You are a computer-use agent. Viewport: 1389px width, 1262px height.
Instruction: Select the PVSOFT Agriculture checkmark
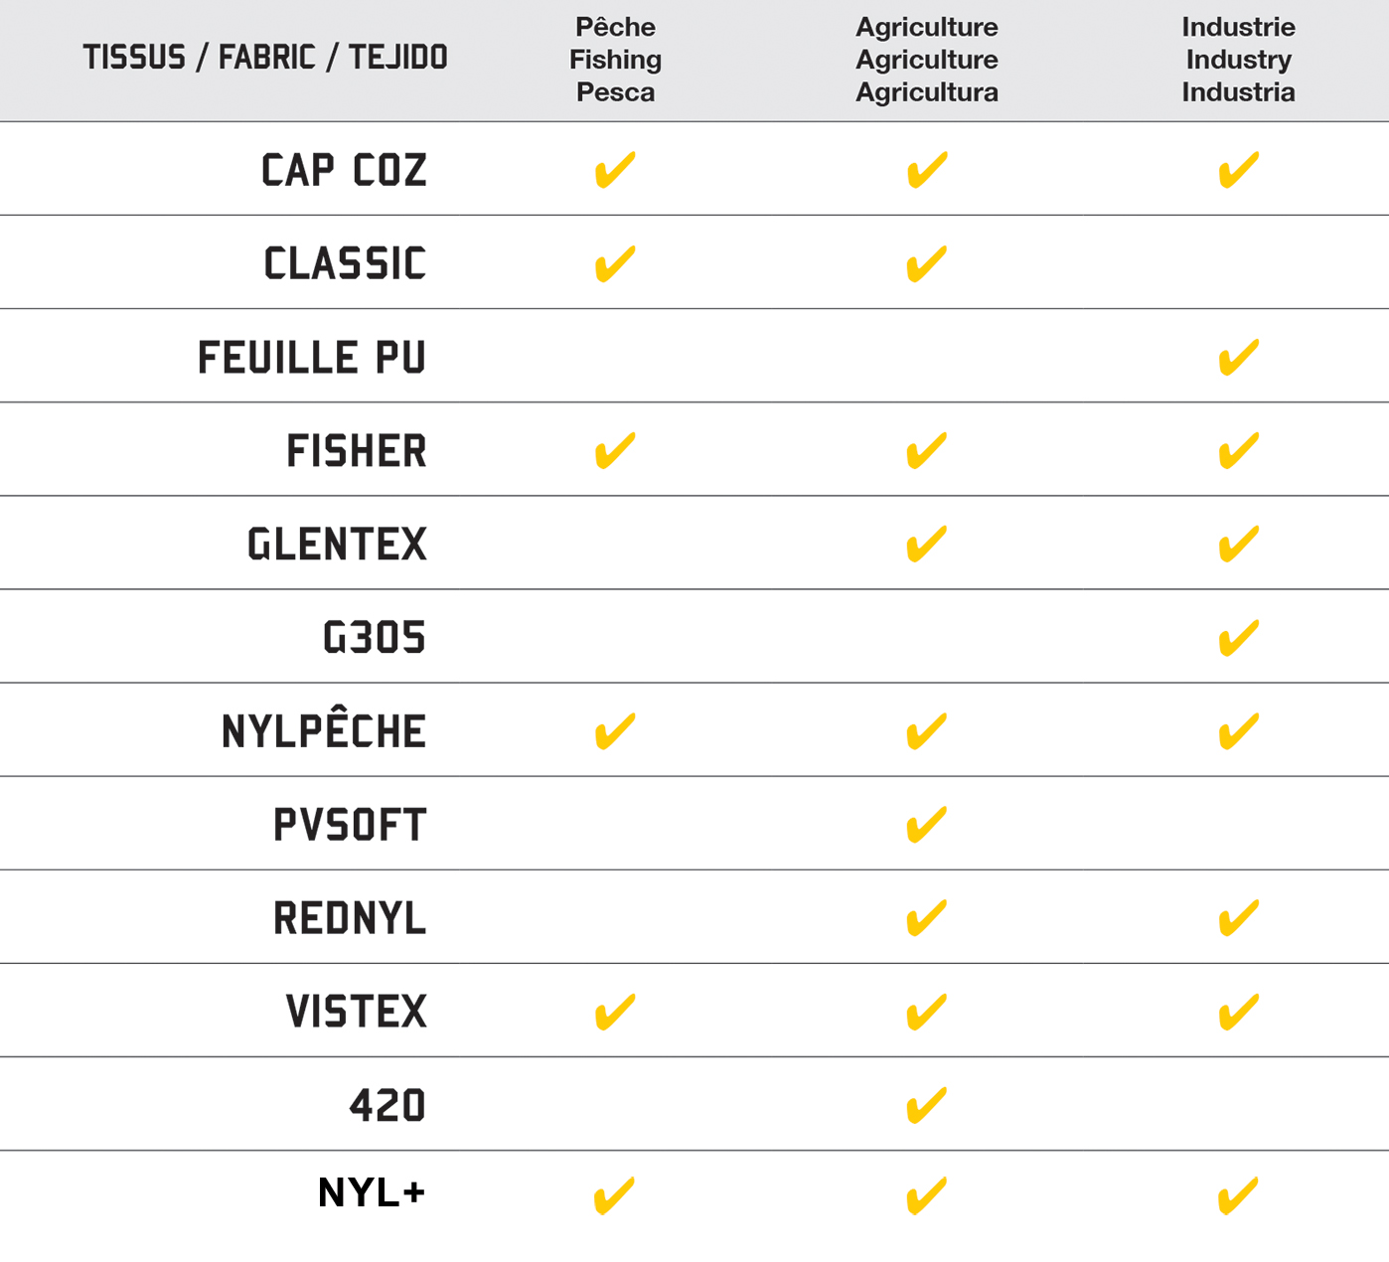(x=926, y=825)
